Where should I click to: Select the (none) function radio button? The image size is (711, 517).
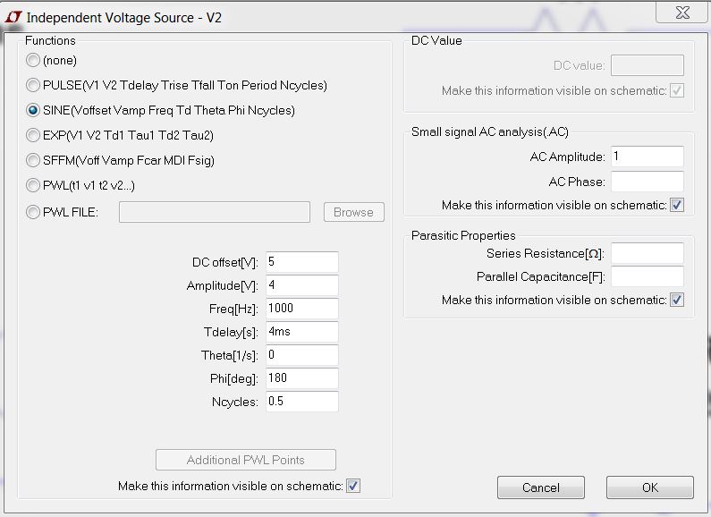click(x=33, y=60)
